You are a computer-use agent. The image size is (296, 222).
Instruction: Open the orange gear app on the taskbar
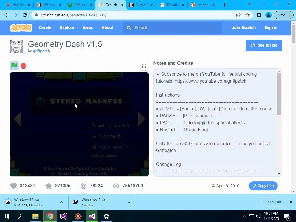click(78, 216)
